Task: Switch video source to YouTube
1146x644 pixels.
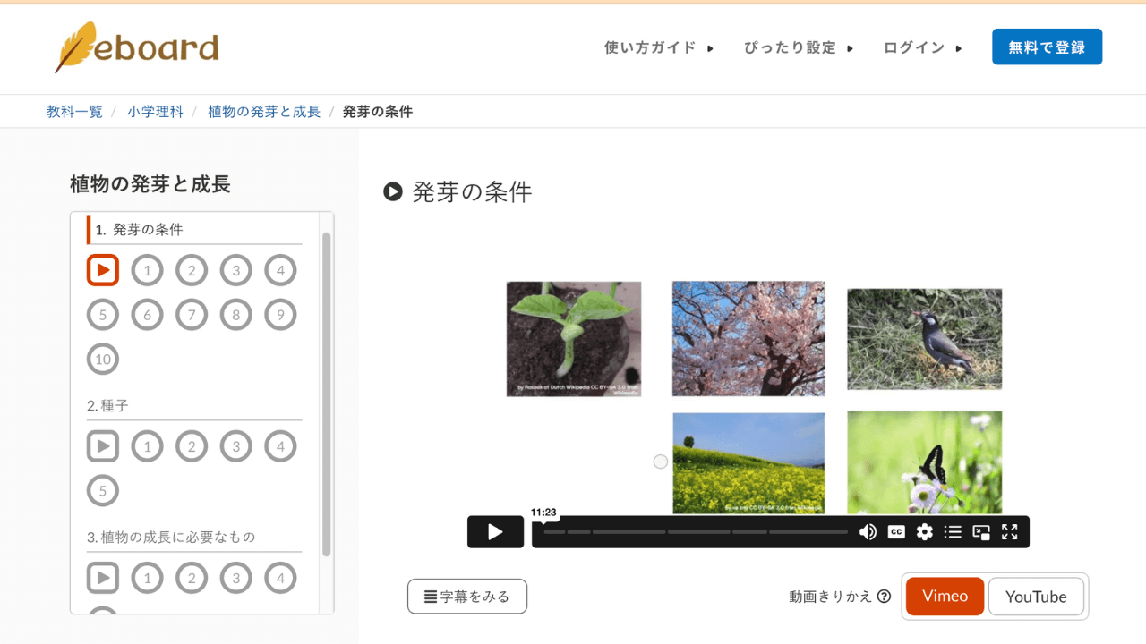Action: coord(1036,597)
